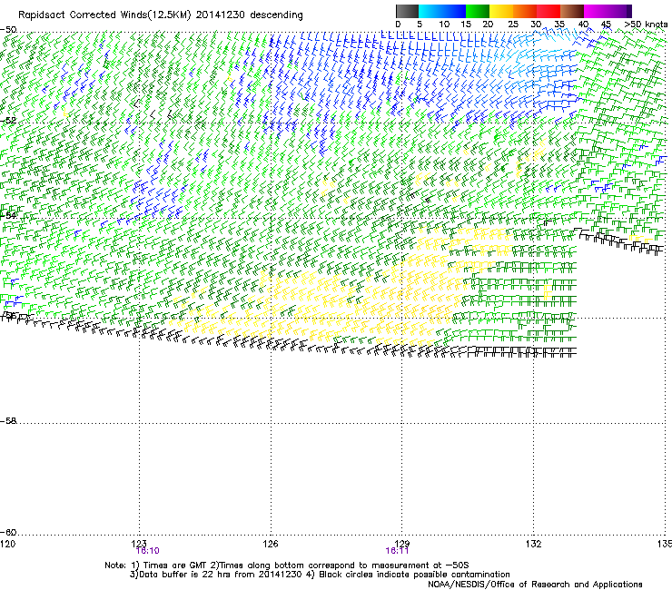Click the green 15-20 knots legend swatch
The height and width of the screenshot is (590, 672).
pos(478,11)
